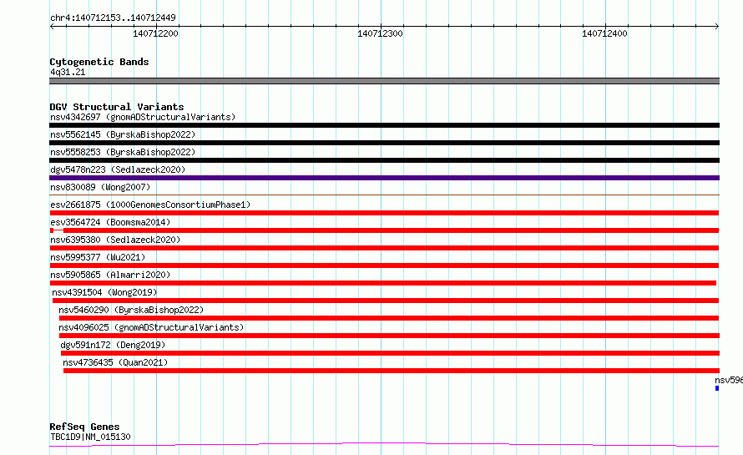Click the left arrow of the ruler
The width and height of the screenshot is (743, 455).
point(52,27)
